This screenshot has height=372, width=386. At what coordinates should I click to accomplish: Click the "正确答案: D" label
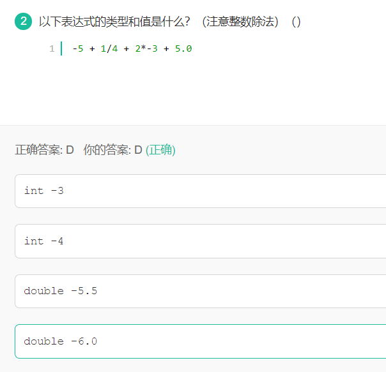(44, 150)
